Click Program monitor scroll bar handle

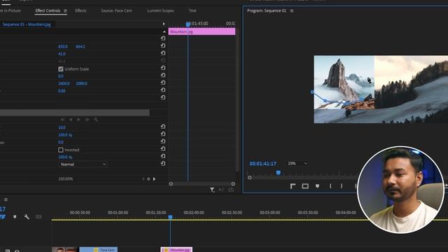[249, 177]
